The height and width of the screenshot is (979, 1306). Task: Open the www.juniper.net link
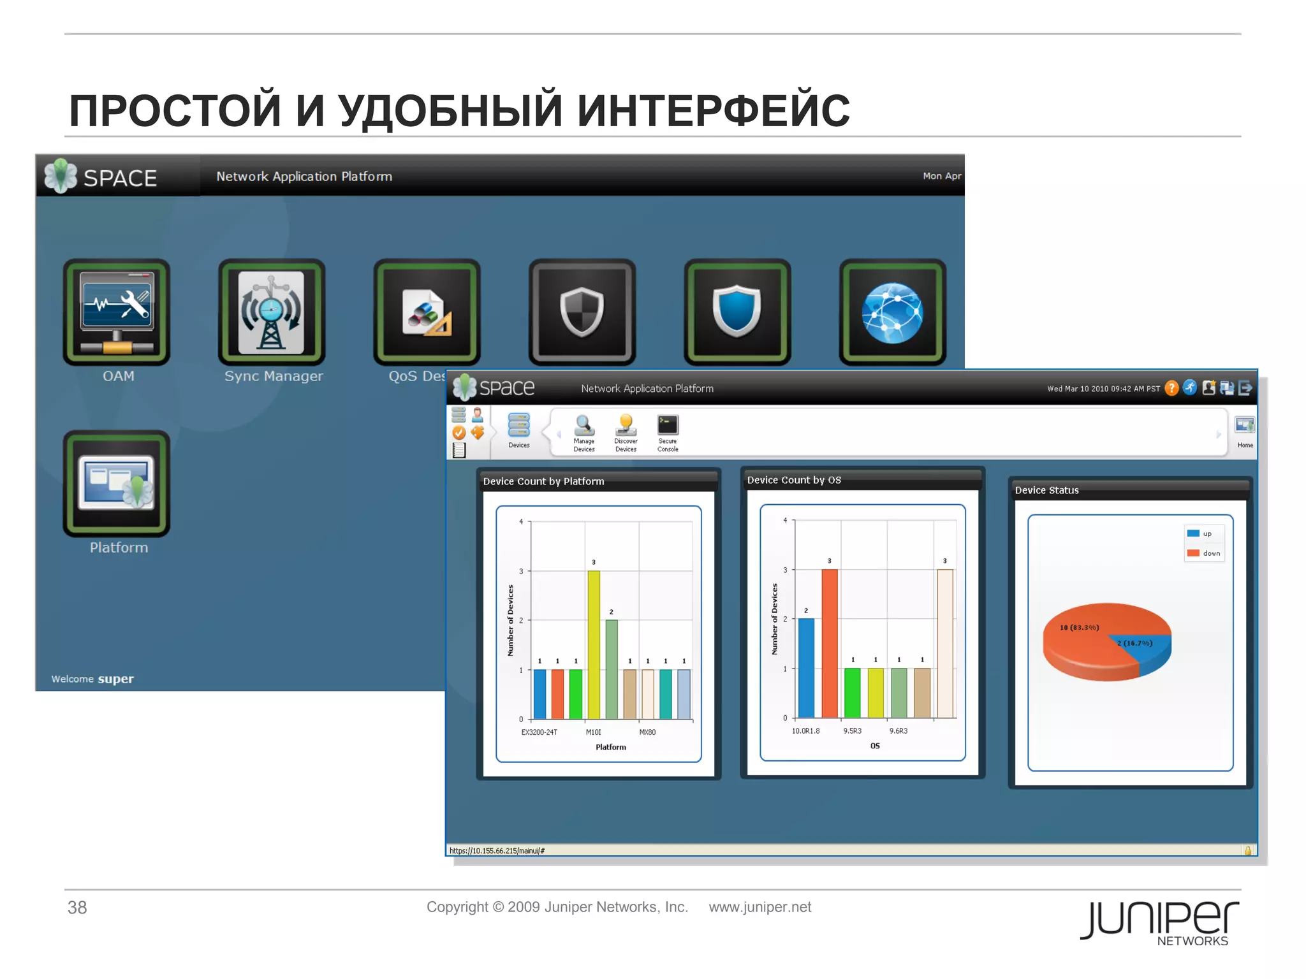pos(760,907)
